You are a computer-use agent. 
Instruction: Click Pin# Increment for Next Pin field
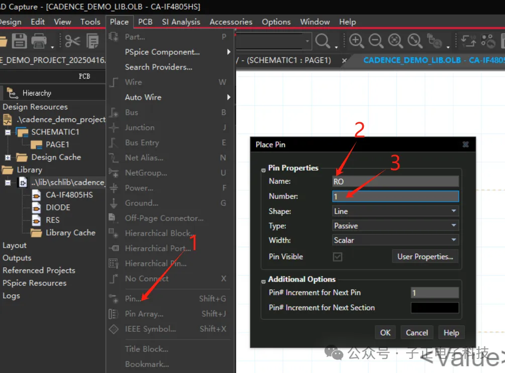[x=435, y=292]
